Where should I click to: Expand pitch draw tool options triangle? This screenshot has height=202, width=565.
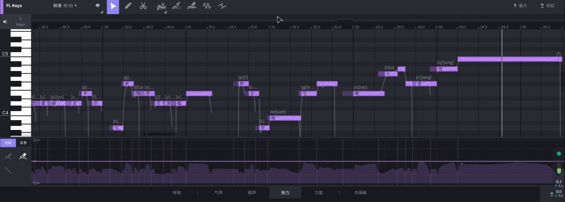[x=165, y=12]
